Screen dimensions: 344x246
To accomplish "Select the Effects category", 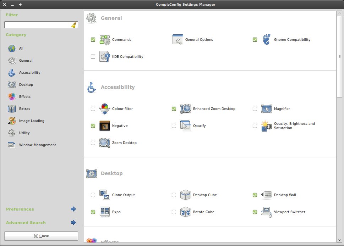I will click(24, 97).
